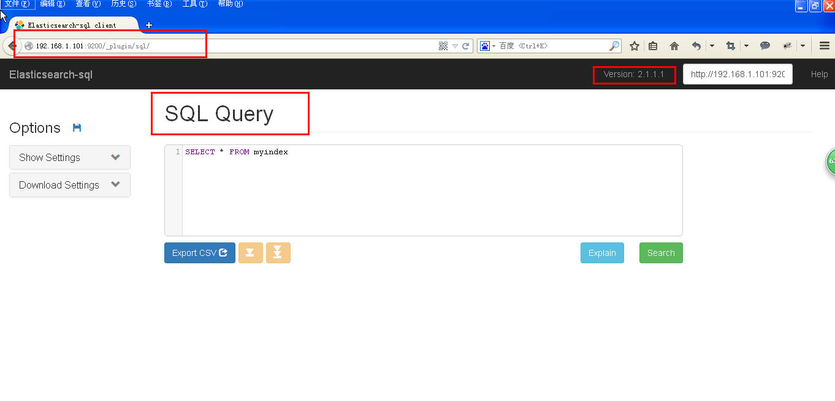Open the 历史 menu
The width and height of the screenshot is (835, 401).
tap(124, 4)
